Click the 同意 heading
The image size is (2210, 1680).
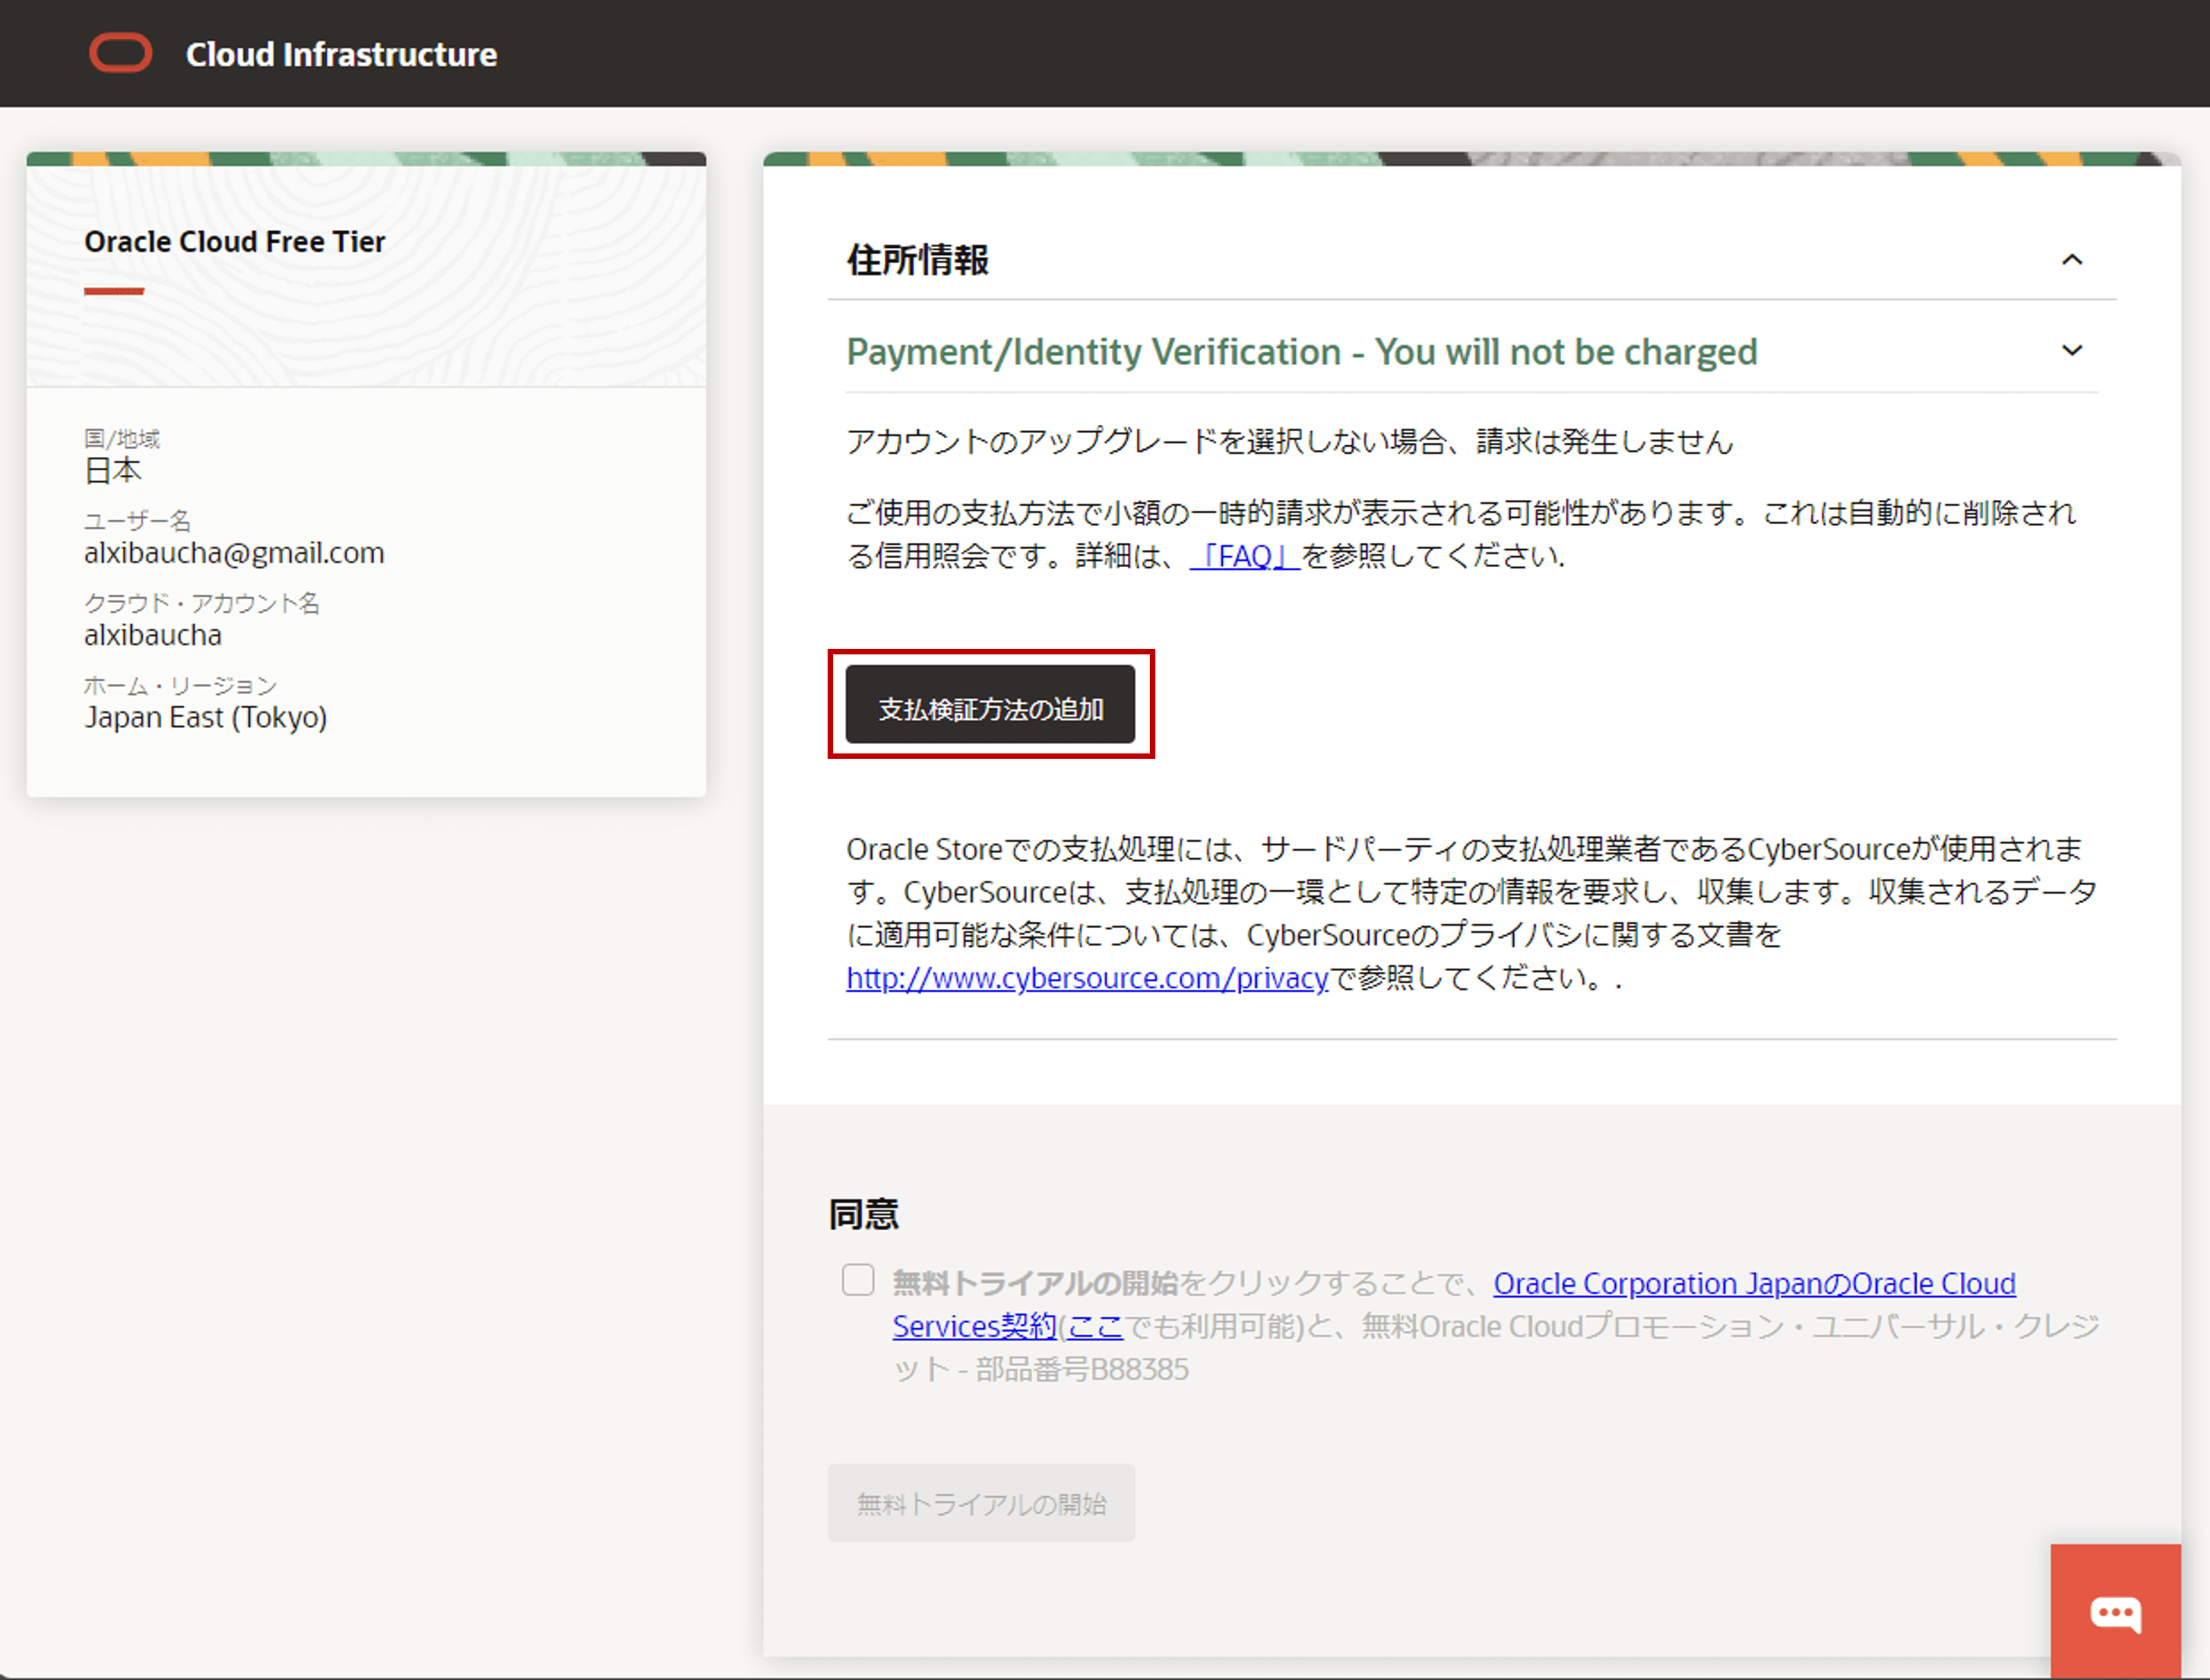[863, 1214]
